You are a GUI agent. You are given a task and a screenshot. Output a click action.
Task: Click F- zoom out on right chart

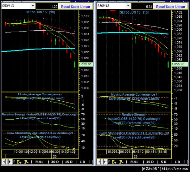pyautogui.click(x=121, y=162)
